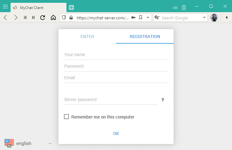Viewport: 232px width, 150px height.
Task: Click the saved password key icon
Action: tap(133, 18)
